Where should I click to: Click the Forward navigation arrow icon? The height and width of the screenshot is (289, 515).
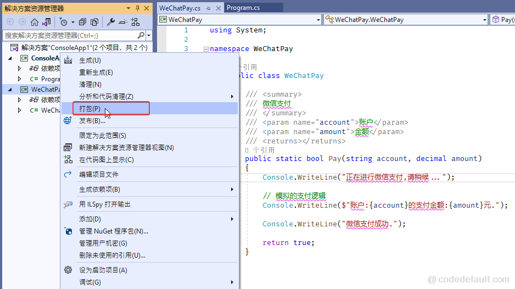(22, 22)
